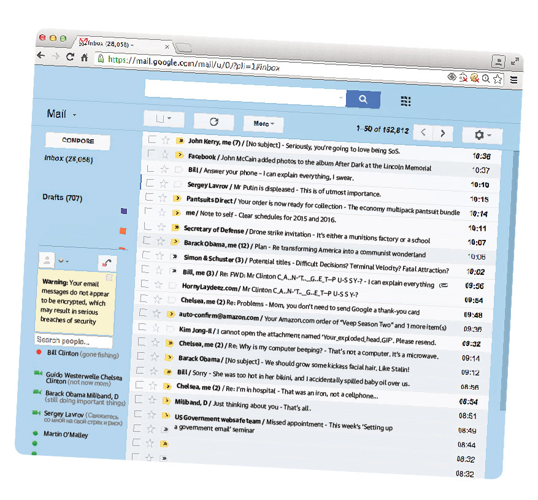Expand the More actions dropdown
The height and width of the screenshot is (500, 538).
tap(263, 124)
